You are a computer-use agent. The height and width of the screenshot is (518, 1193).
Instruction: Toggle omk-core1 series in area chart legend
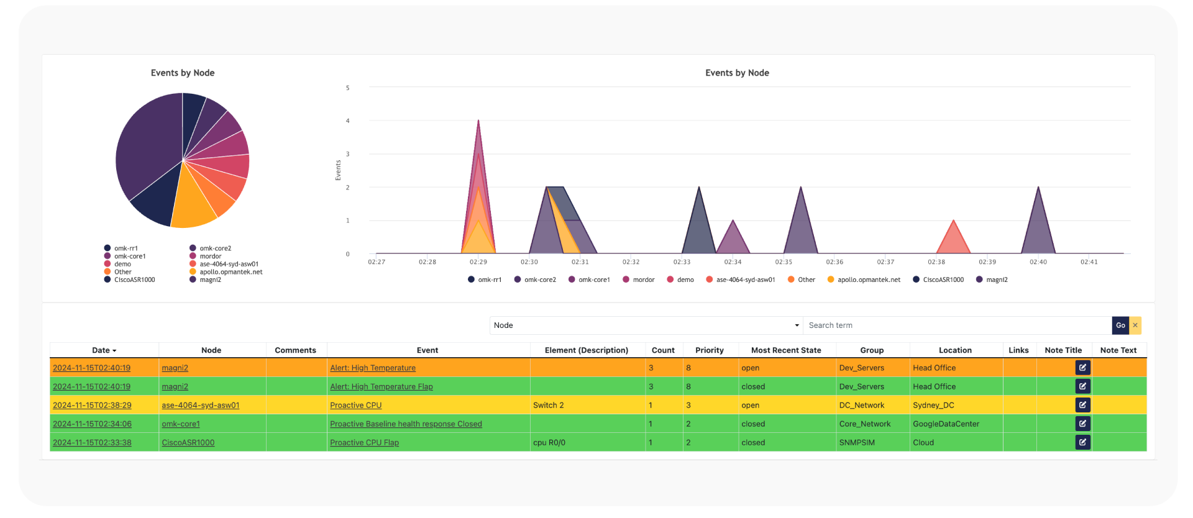click(589, 279)
